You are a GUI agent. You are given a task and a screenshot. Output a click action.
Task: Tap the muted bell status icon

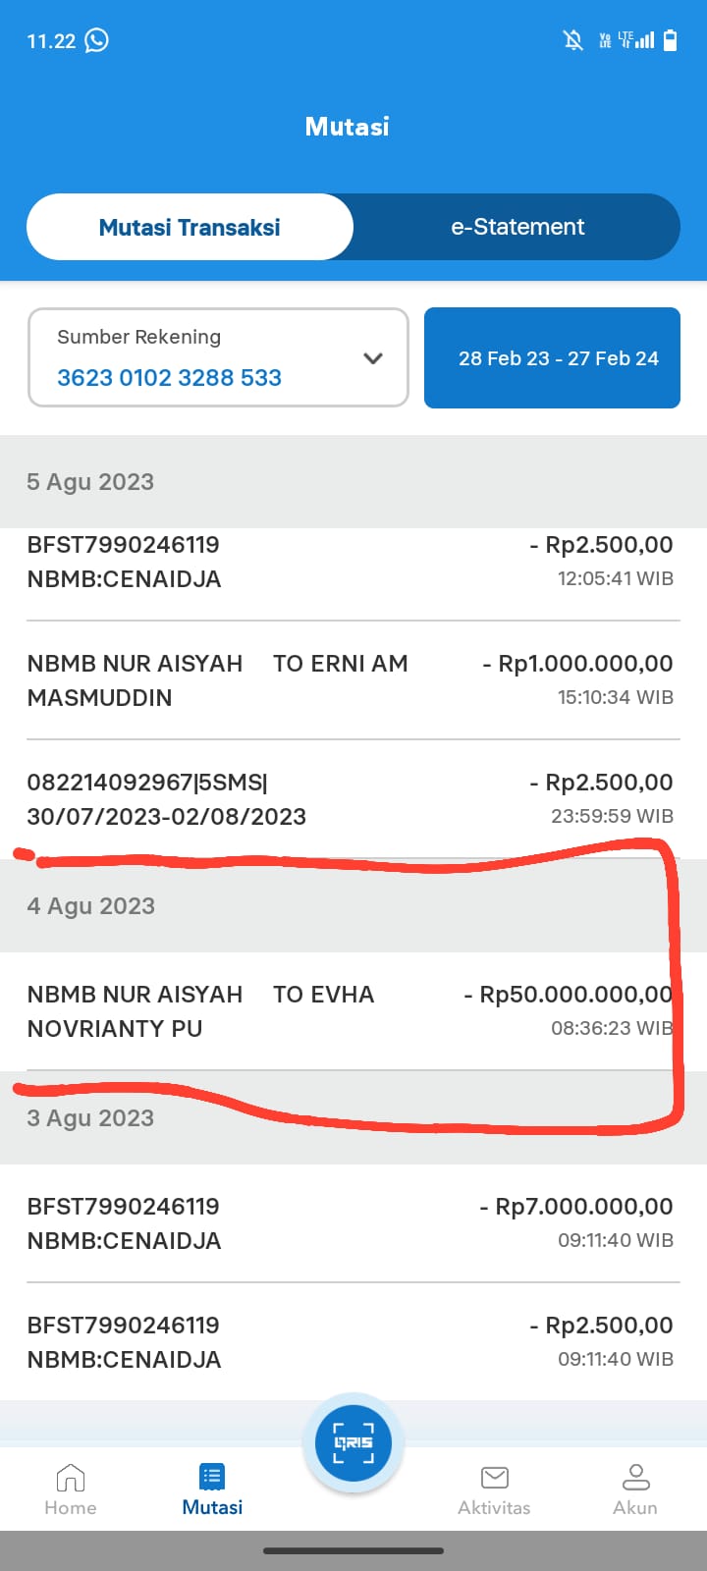572,40
